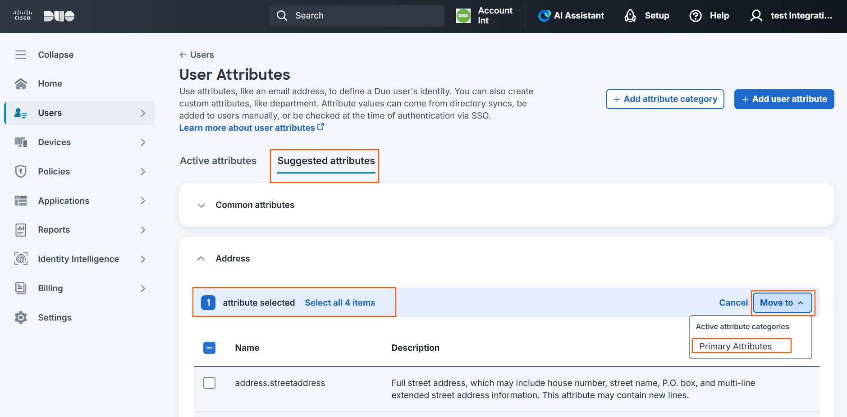Go back to Users breadcrumb link
Image resolution: width=847 pixels, height=417 pixels.
[197, 55]
